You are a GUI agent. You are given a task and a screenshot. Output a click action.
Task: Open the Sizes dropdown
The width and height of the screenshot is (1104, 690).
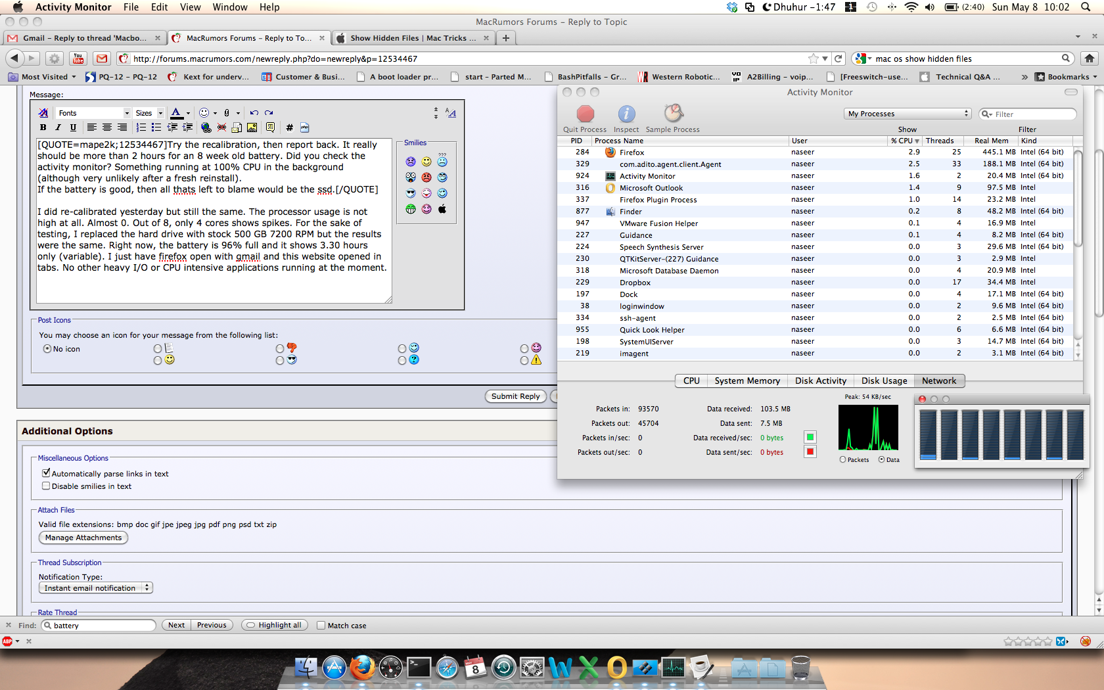tap(149, 113)
